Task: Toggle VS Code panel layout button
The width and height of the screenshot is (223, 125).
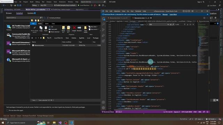Action: tap(186, 11)
